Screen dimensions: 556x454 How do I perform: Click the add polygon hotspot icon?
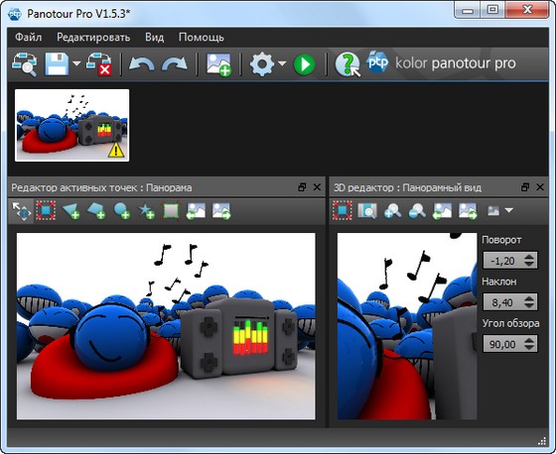coord(96,211)
